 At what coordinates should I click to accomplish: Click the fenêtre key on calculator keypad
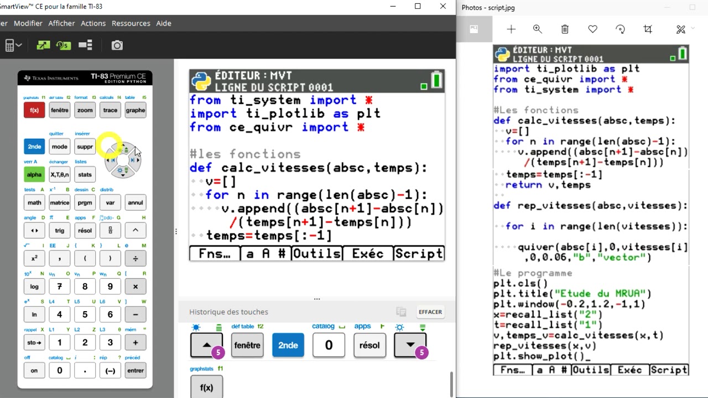(x=60, y=110)
